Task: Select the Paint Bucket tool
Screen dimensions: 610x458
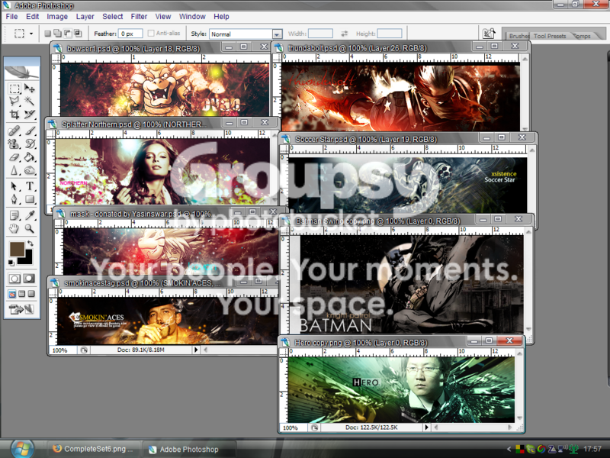Action: (x=30, y=157)
